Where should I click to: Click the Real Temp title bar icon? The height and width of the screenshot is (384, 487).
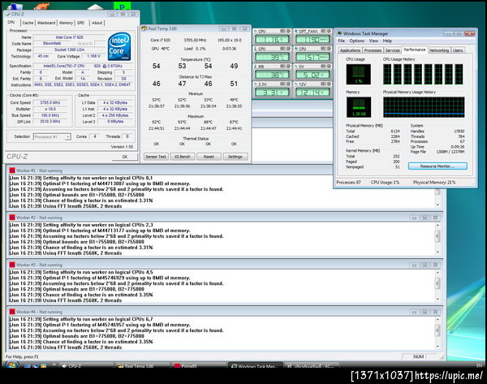pos(144,28)
